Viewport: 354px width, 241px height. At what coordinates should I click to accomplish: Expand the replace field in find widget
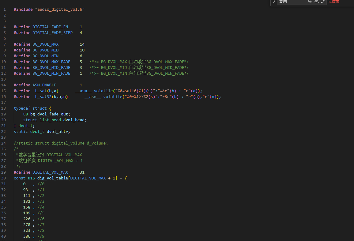point(274,2)
